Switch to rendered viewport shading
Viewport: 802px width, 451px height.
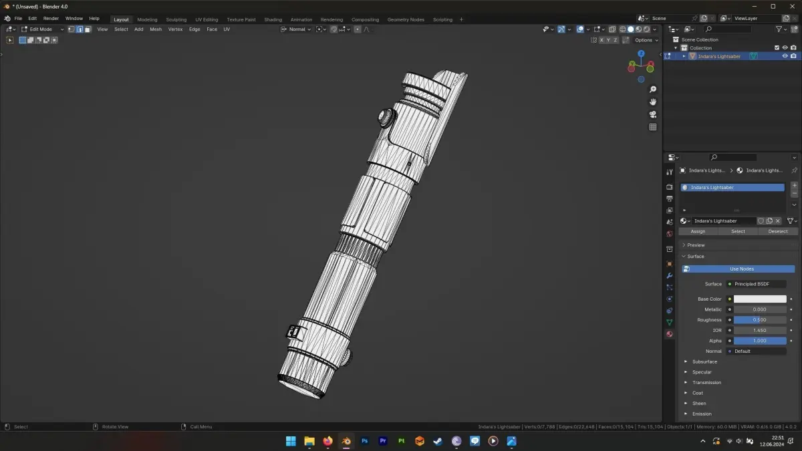646,29
